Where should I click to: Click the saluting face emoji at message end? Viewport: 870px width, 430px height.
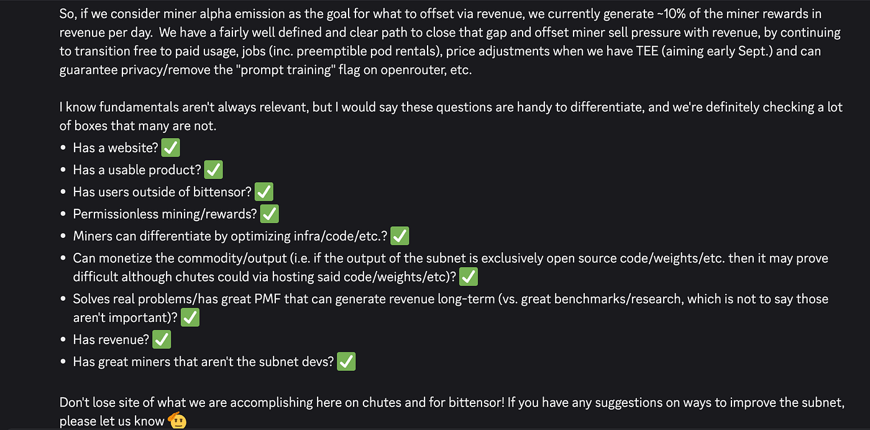point(177,421)
